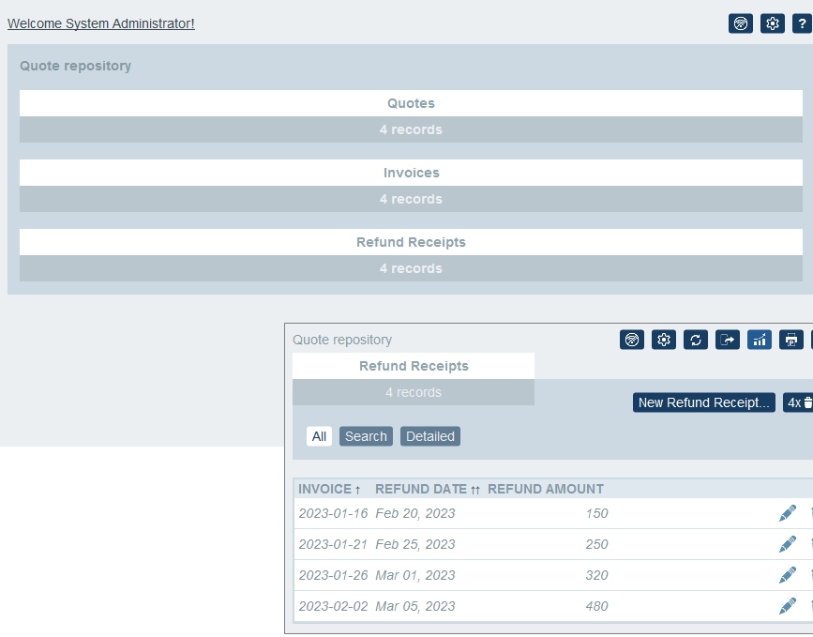
Task: Open settings gear beside the help icon
Action: point(772,24)
